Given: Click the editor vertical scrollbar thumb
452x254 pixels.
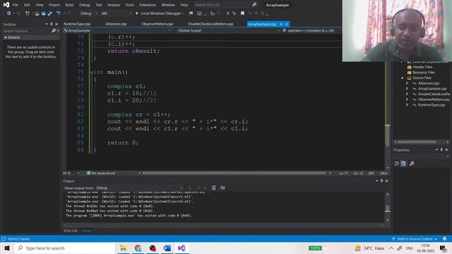Looking at the screenshot, I should click(388, 135).
